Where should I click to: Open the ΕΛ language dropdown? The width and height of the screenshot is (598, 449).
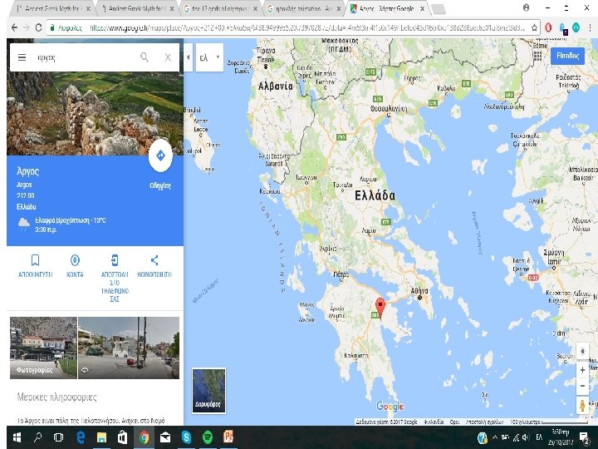[x=209, y=57]
